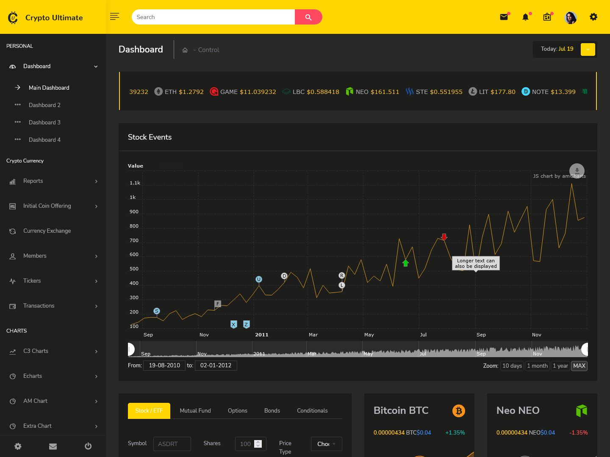Open the settings gear icon
Image resolution: width=610 pixels, height=457 pixels.
(593, 17)
